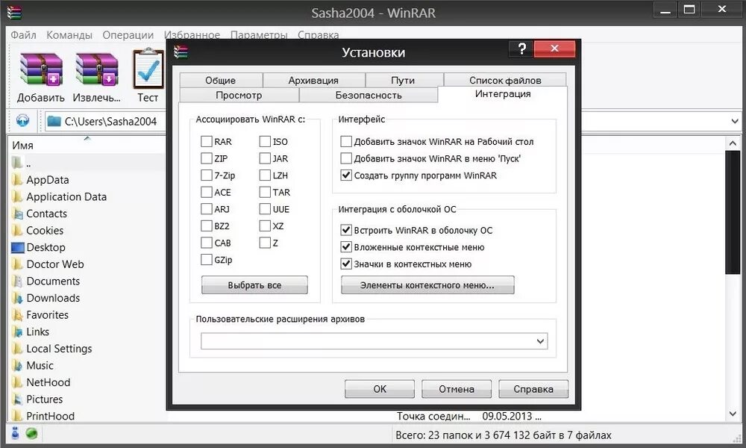The width and height of the screenshot is (746, 448).
Task: Enable the CAB association checkbox
Action: coord(207,243)
